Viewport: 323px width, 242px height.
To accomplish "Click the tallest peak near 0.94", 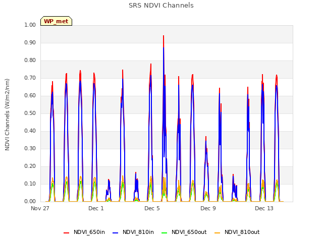I will (x=164, y=36).
